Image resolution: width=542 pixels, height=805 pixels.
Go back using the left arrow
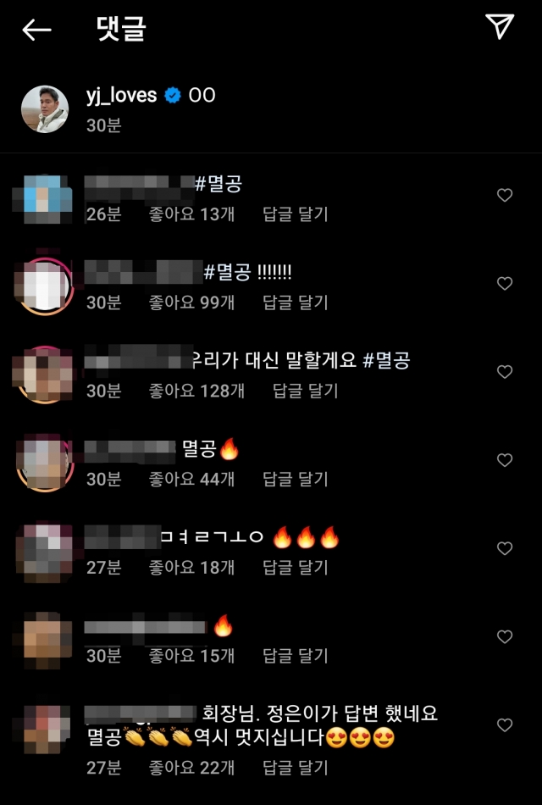[36, 31]
